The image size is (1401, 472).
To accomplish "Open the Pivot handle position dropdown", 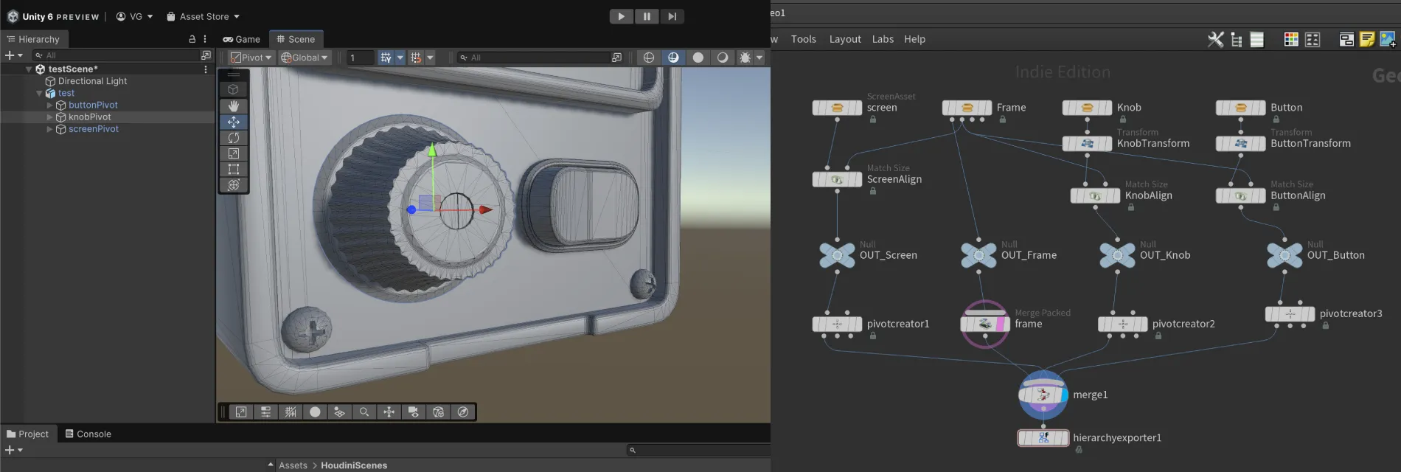I will click(x=251, y=58).
